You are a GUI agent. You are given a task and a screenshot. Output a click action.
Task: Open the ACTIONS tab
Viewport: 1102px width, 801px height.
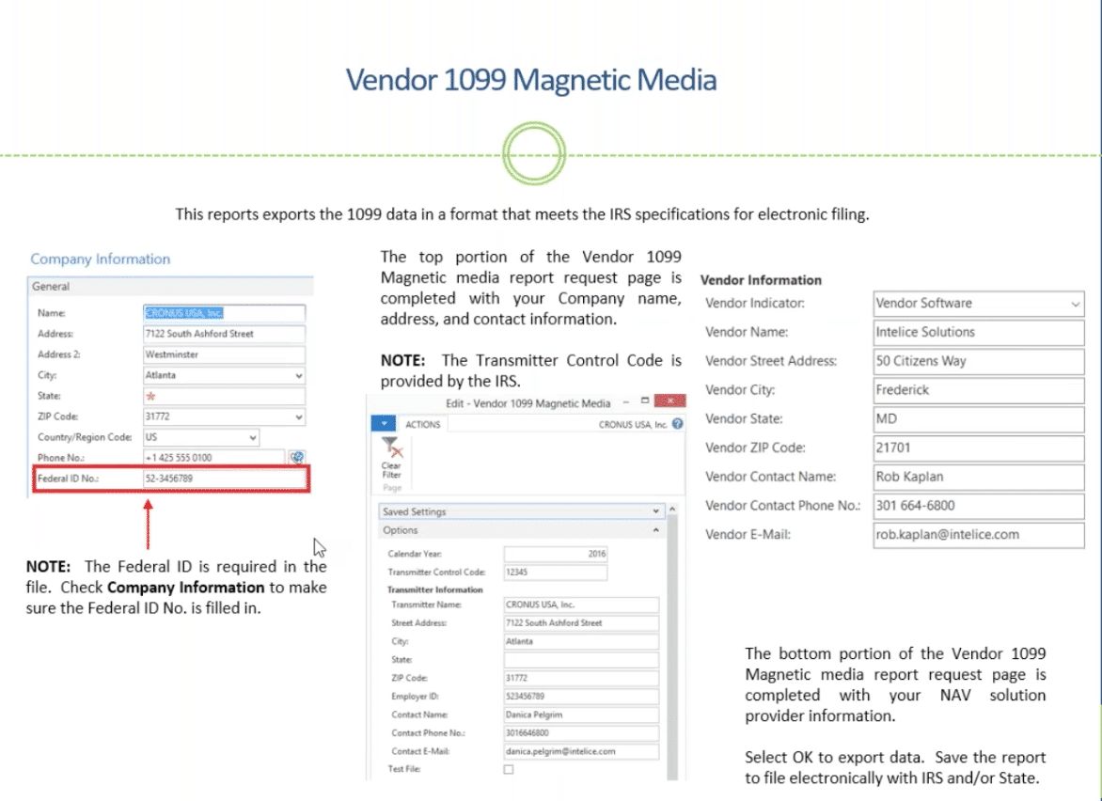[422, 424]
